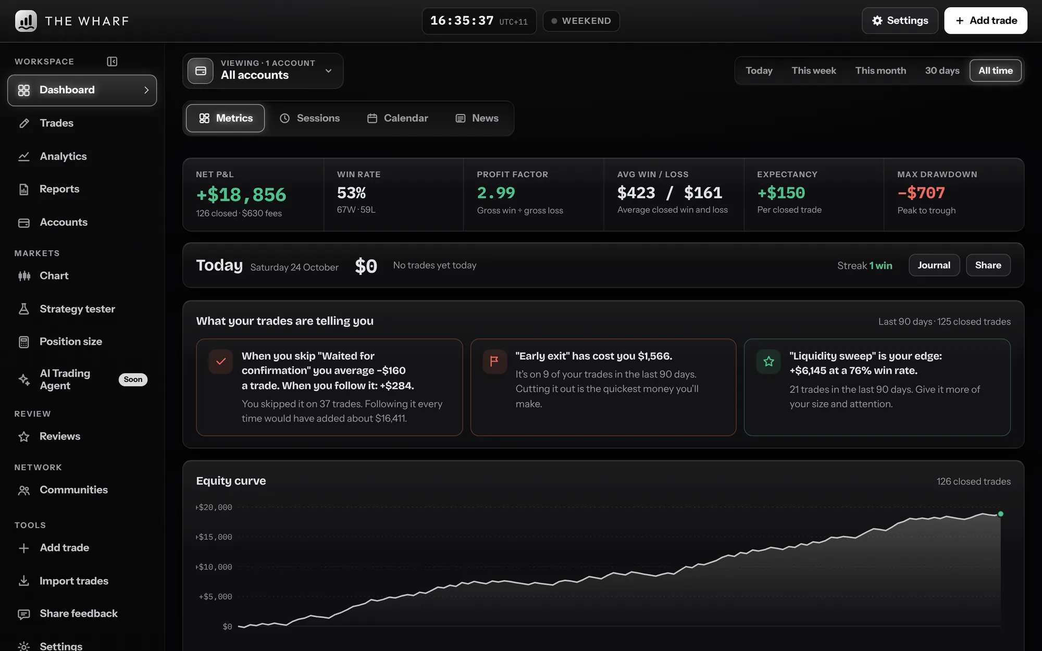1042x651 pixels.
Task: Click the Max Drawdown value -$707
Action: point(921,193)
